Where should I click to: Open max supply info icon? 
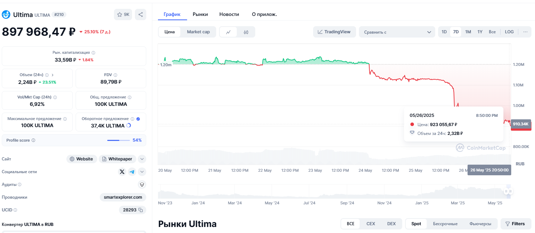click(65, 119)
